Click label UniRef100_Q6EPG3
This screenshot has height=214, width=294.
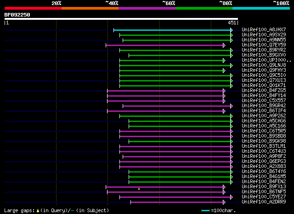coord(264,162)
